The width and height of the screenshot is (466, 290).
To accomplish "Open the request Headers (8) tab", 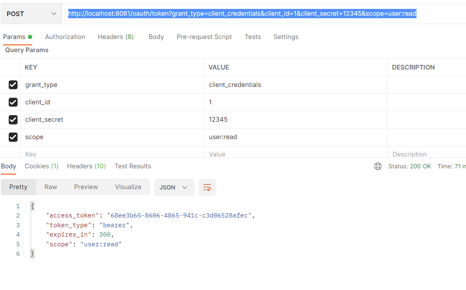I will [x=116, y=37].
